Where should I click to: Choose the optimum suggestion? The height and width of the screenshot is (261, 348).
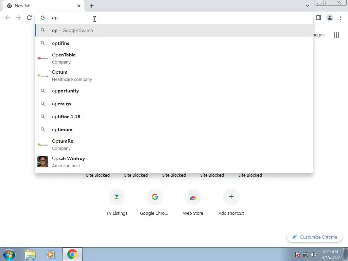point(174,129)
